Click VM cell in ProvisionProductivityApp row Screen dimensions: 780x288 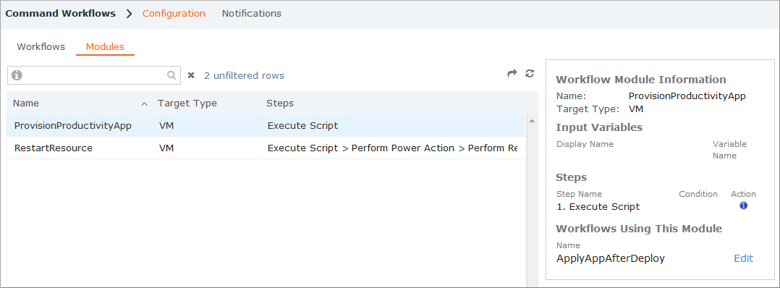point(166,126)
